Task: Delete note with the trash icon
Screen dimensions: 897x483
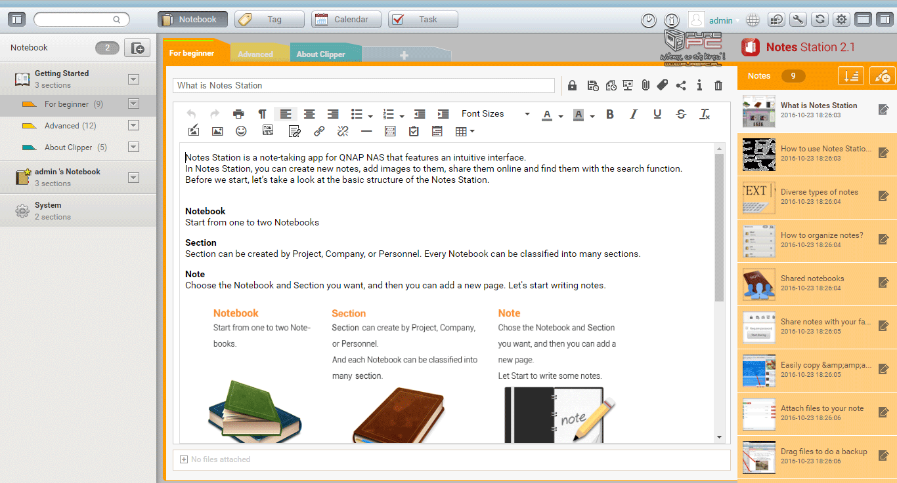Action: (718, 85)
